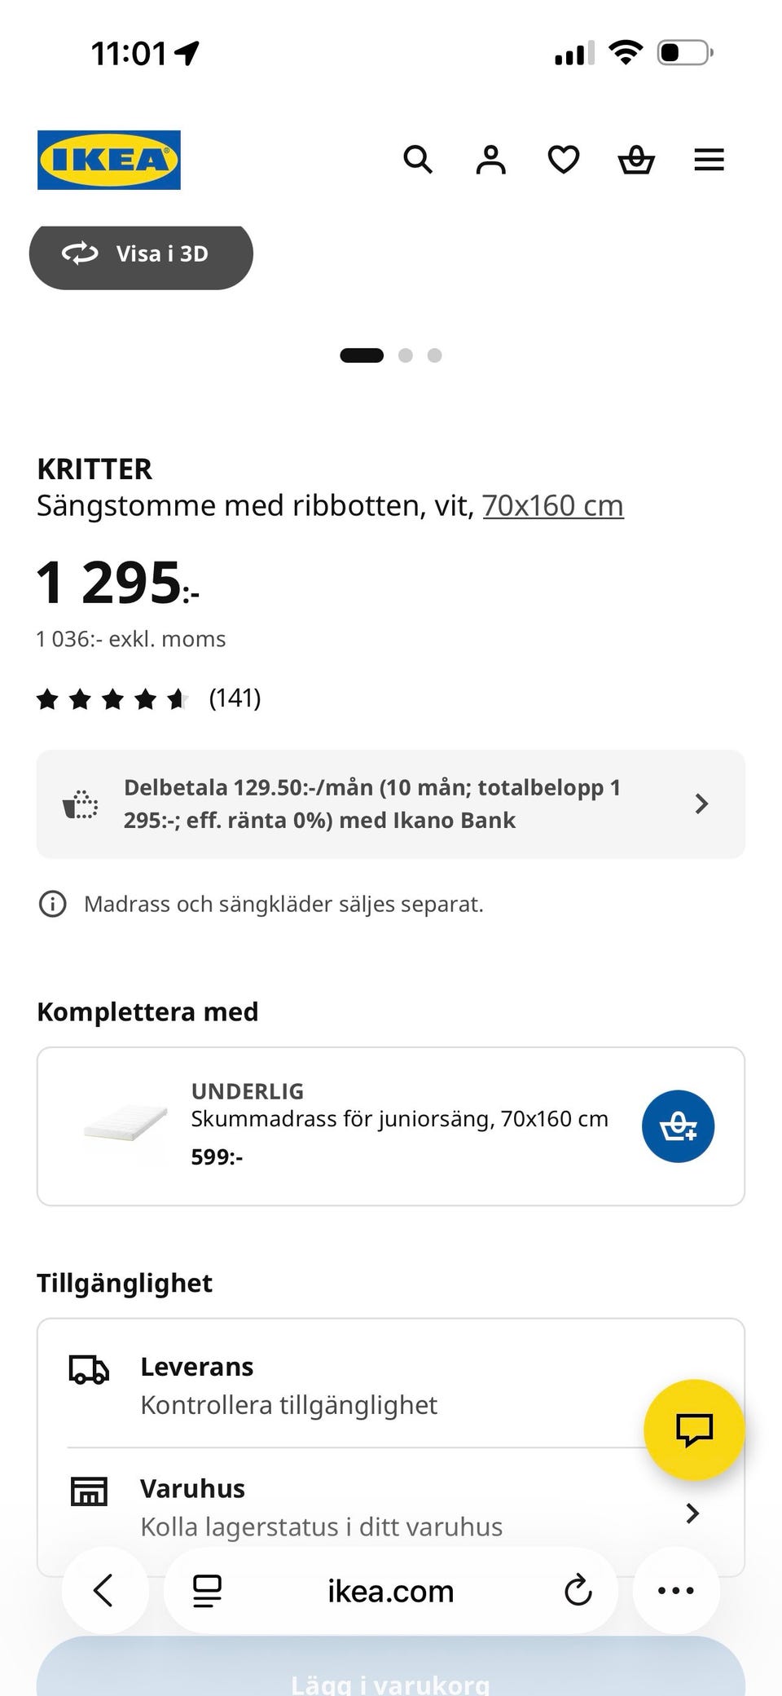Expand the Delbetala Ikano Bank payment option
Viewport: 782px width, 1696px height.
391,804
